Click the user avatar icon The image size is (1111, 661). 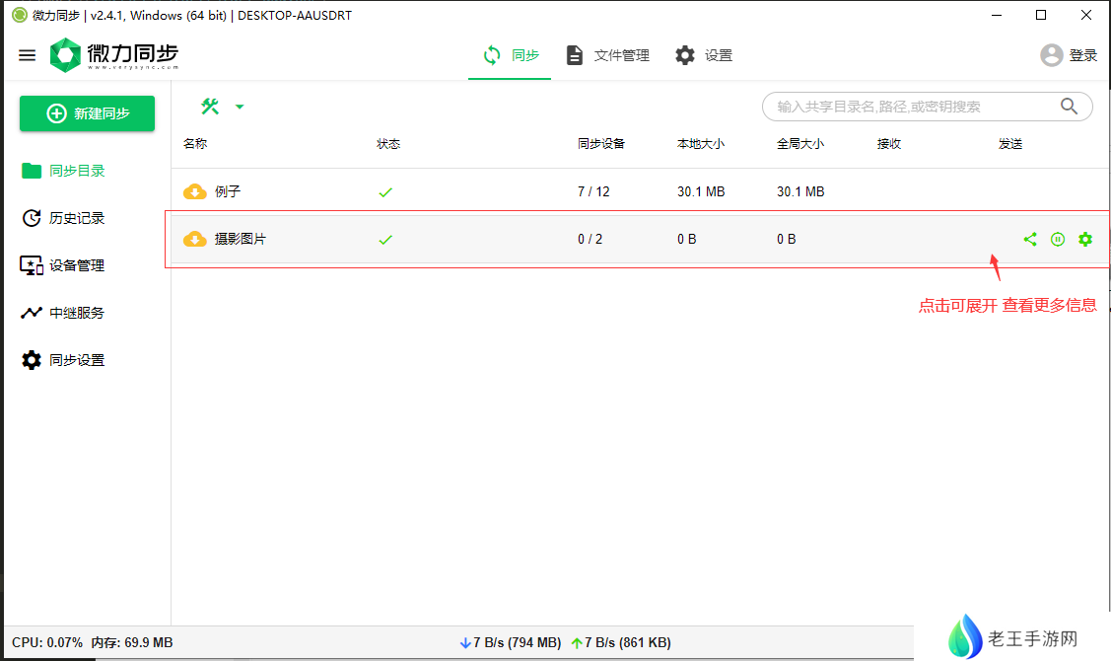point(1051,55)
